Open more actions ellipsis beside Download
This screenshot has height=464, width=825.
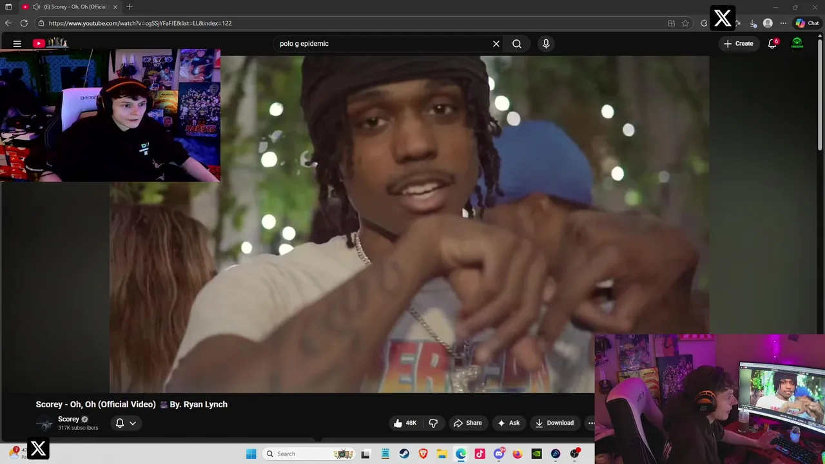[x=590, y=423]
